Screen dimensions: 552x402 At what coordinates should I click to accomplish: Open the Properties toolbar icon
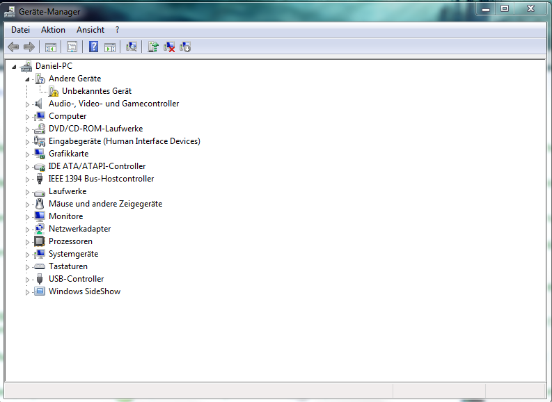[72, 47]
